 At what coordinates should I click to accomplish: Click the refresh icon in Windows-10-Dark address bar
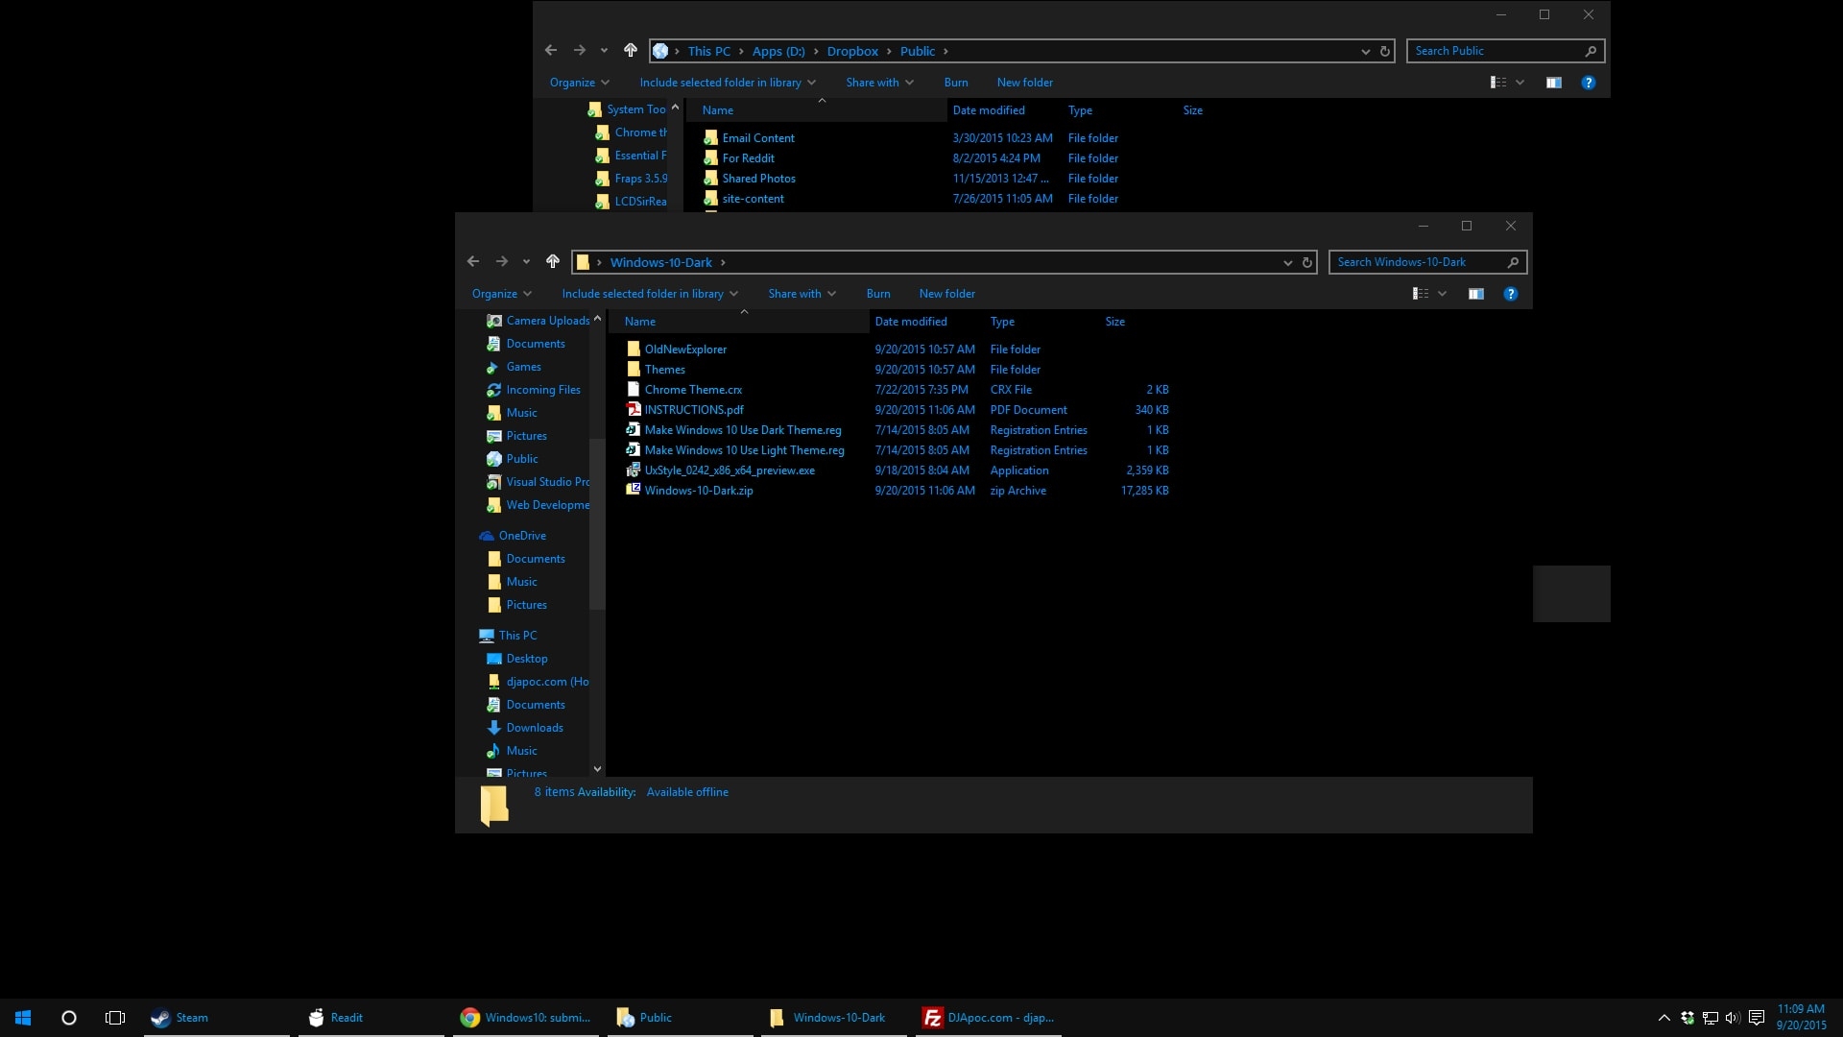[x=1306, y=262]
